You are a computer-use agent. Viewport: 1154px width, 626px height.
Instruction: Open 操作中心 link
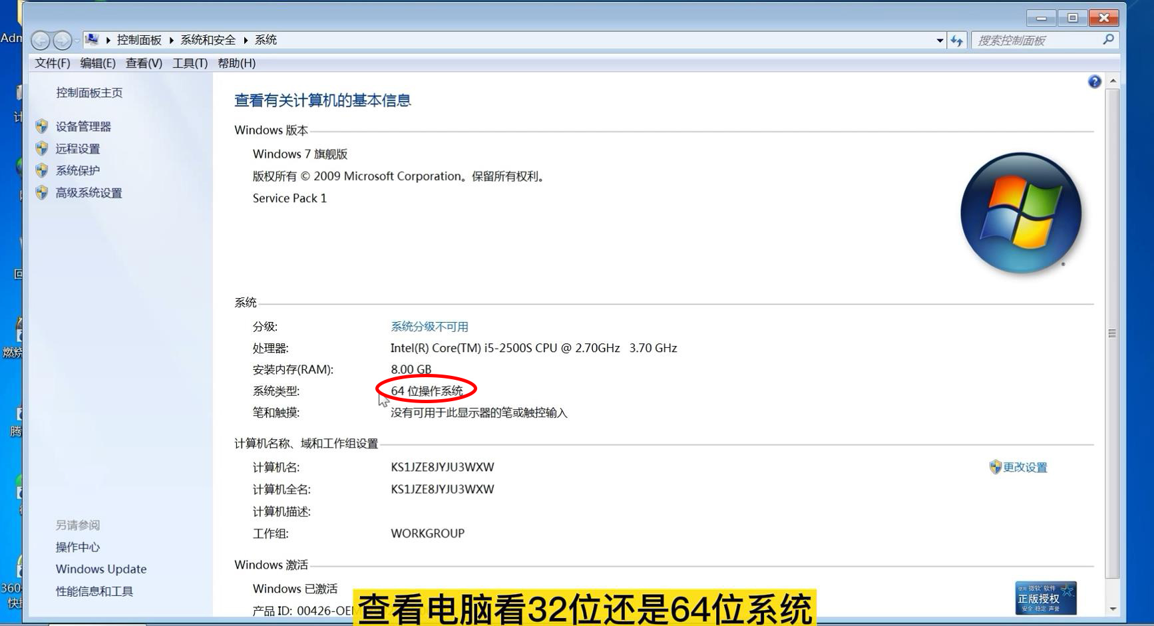[78, 547]
